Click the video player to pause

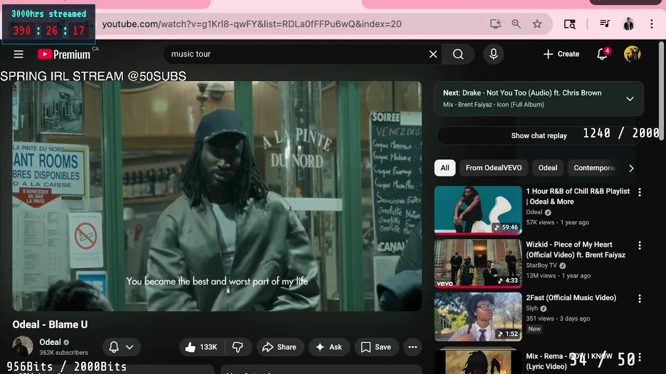click(217, 196)
